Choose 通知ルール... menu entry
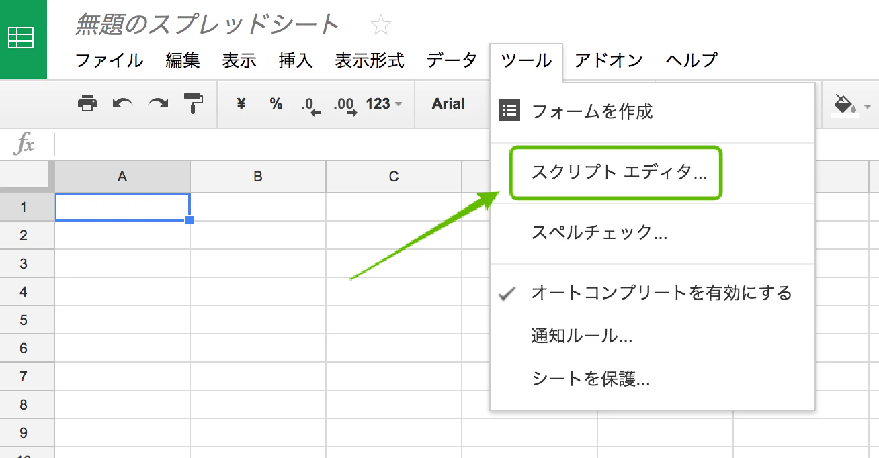The width and height of the screenshot is (879, 458). click(653, 336)
